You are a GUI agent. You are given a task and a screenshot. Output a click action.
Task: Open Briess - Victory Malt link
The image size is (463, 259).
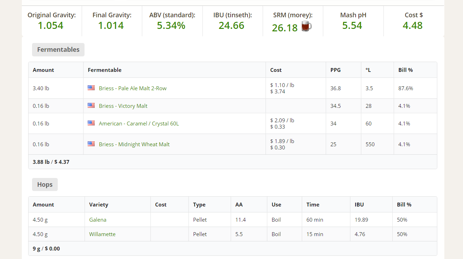pos(123,106)
